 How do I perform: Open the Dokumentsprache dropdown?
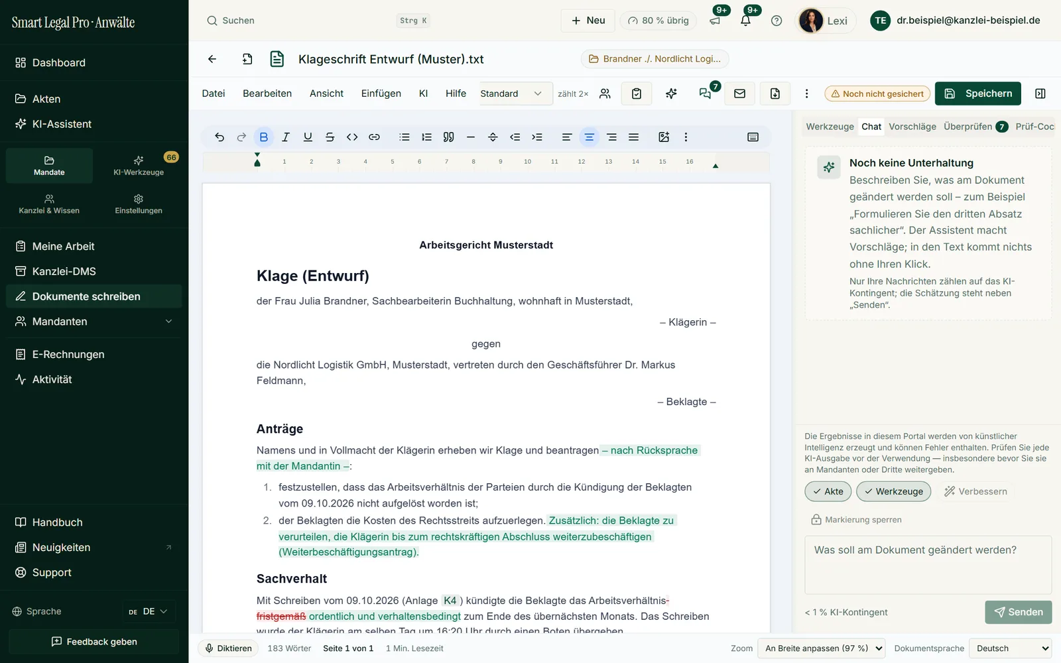click(1010, 648)
